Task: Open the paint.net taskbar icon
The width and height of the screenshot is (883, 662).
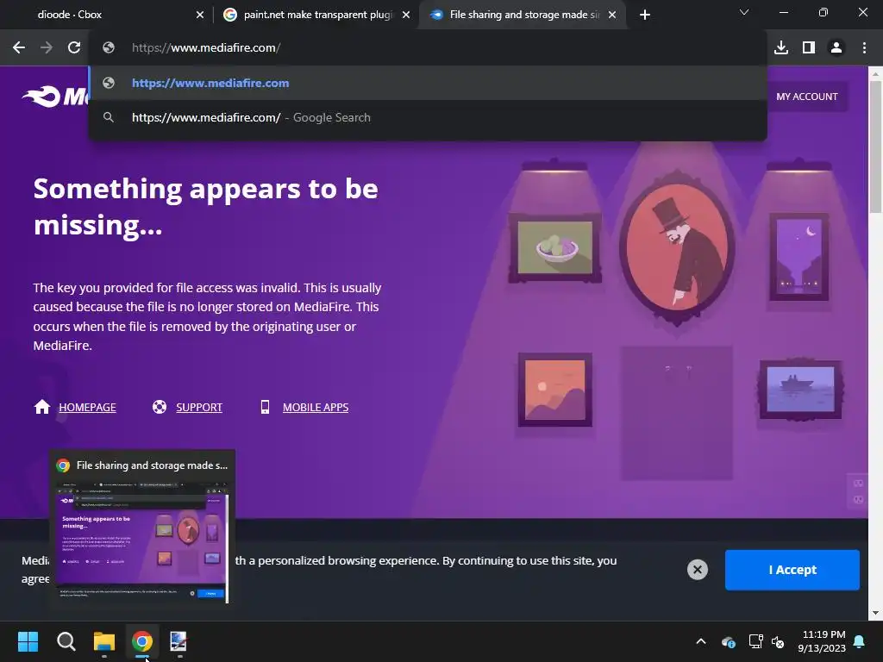Action: (179, 641)
